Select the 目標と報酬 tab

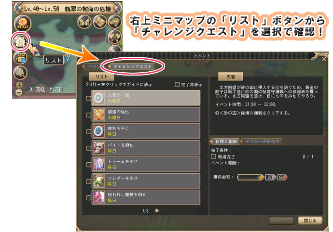point(225,142)
